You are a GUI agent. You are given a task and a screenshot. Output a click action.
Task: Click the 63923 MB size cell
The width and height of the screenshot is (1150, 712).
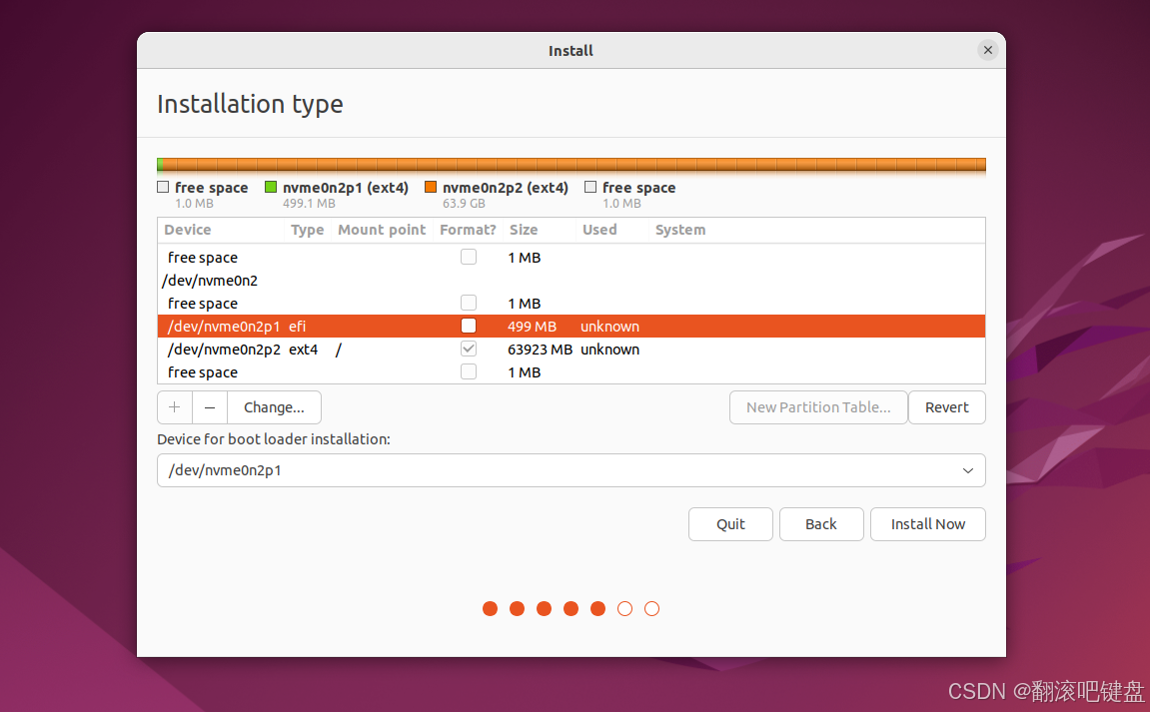click(x=540, y=350)
